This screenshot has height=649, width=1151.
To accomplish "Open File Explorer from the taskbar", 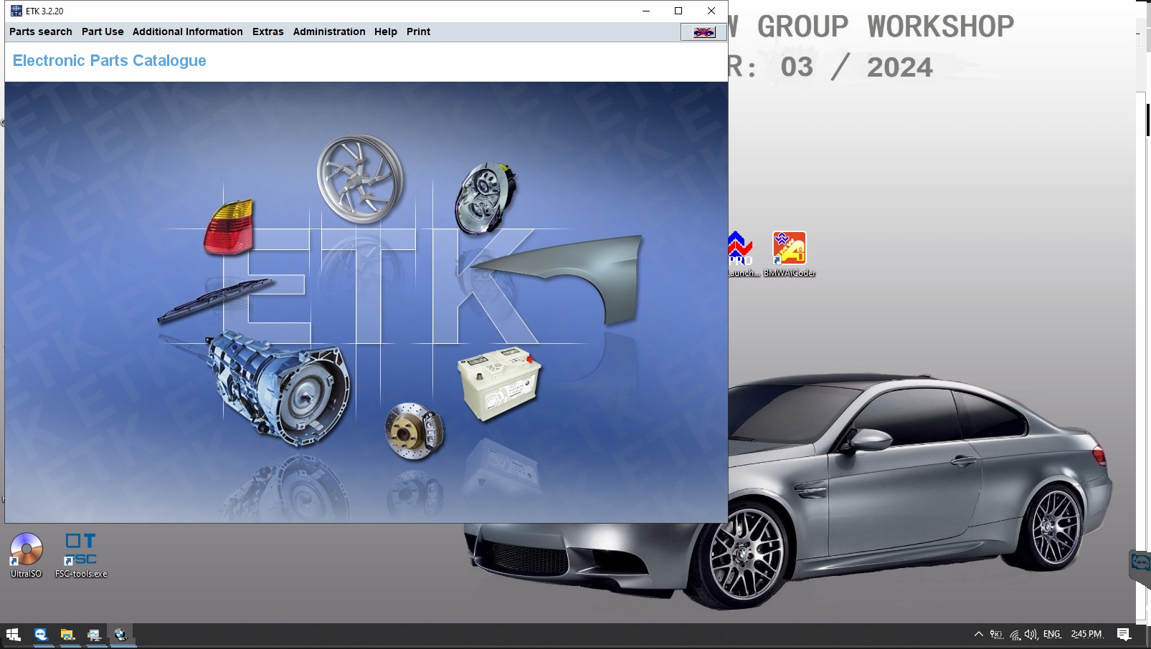I will (67, 635).
